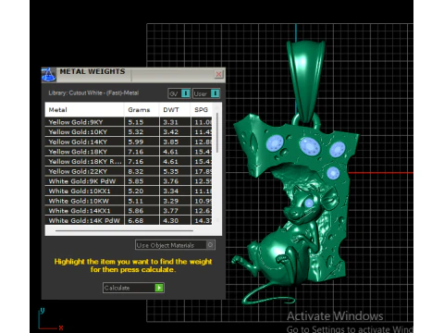The image size is (444, 333).
Task: Close the Metal Weights dialog
Action: click(218, 74)
